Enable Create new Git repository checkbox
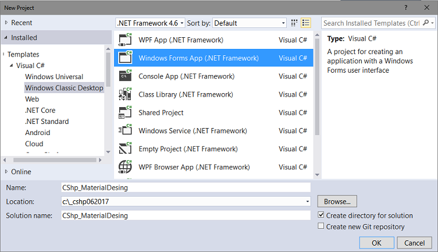This screenshot has height=252, width=438. [321, 226]
